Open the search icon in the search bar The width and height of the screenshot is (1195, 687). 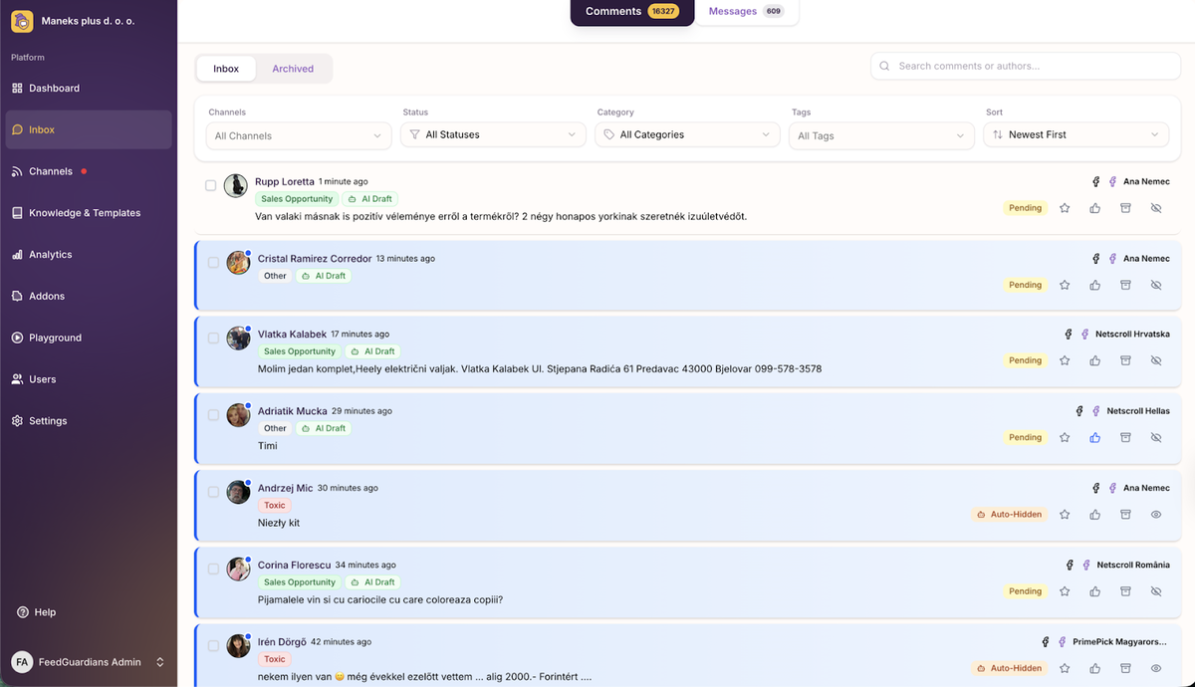[x=884, y=65]
